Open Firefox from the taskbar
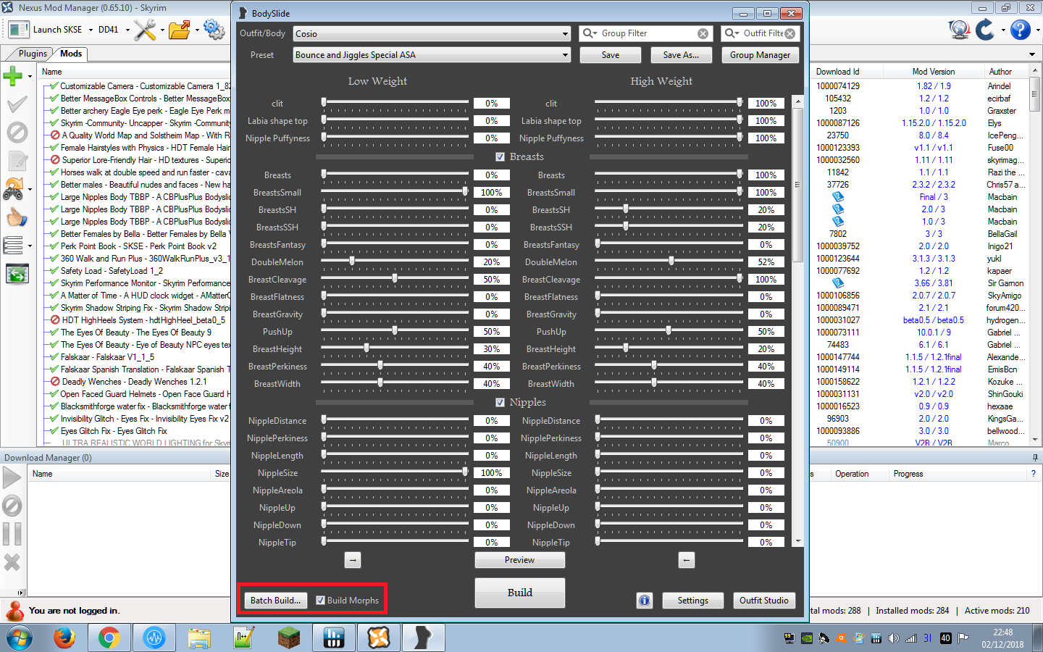 [x=64, y=638]
